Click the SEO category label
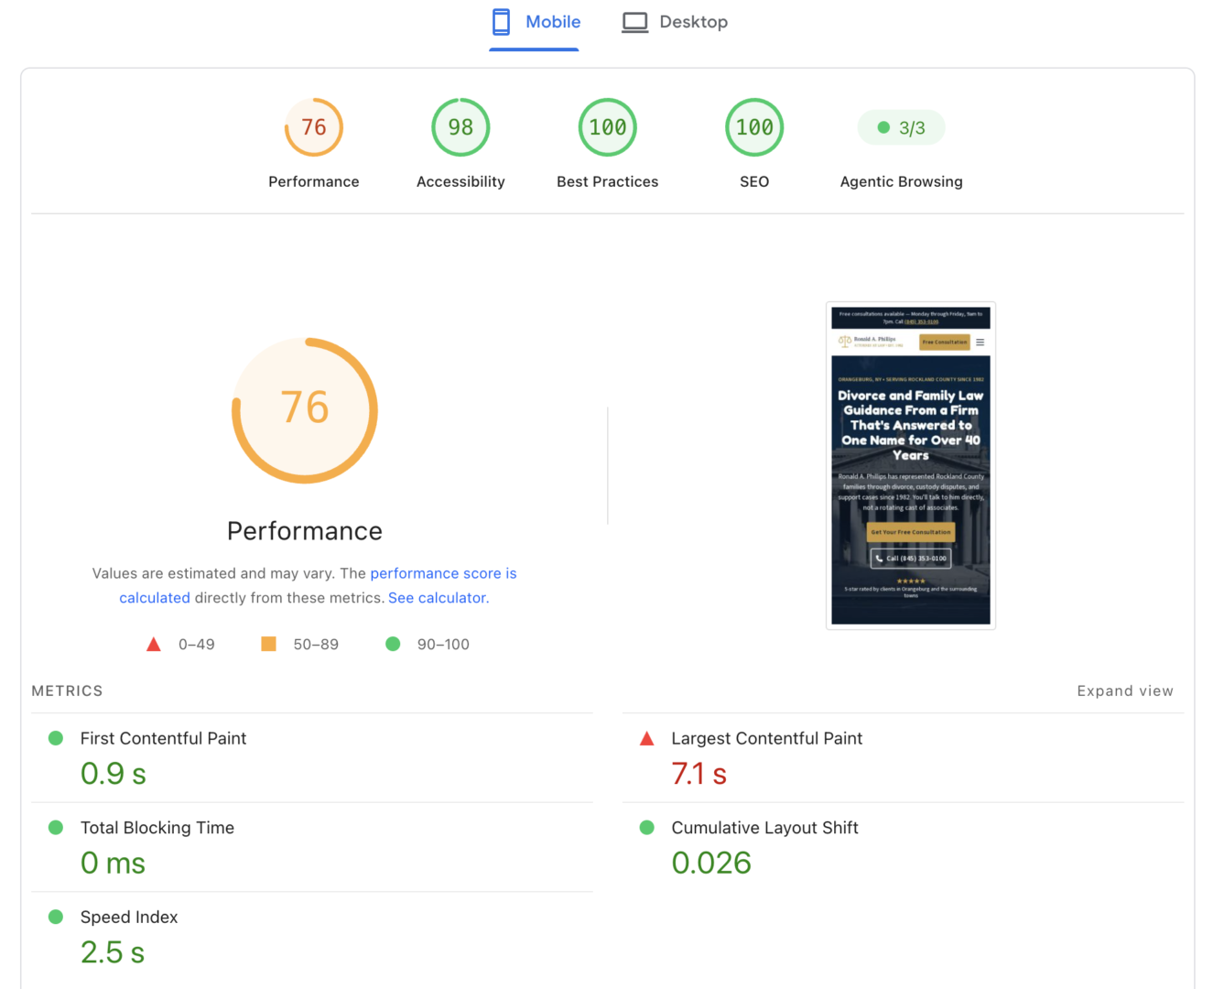The width and height of the screenshot is (1213, 989). click(754, 181)
